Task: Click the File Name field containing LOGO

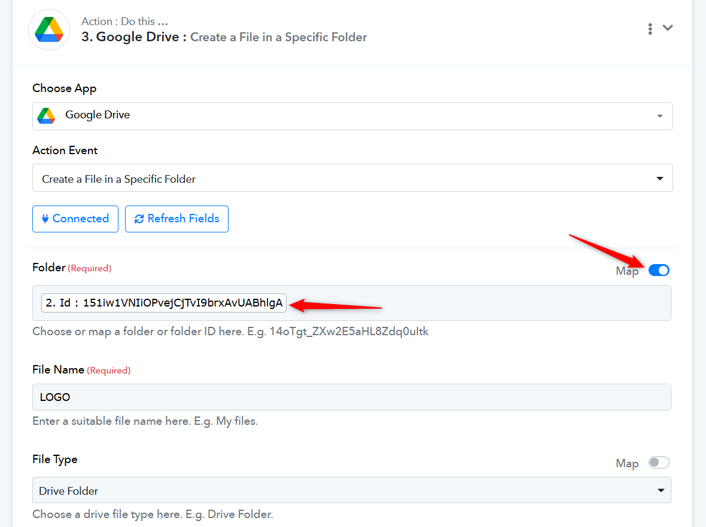Action: coord(352,397)
